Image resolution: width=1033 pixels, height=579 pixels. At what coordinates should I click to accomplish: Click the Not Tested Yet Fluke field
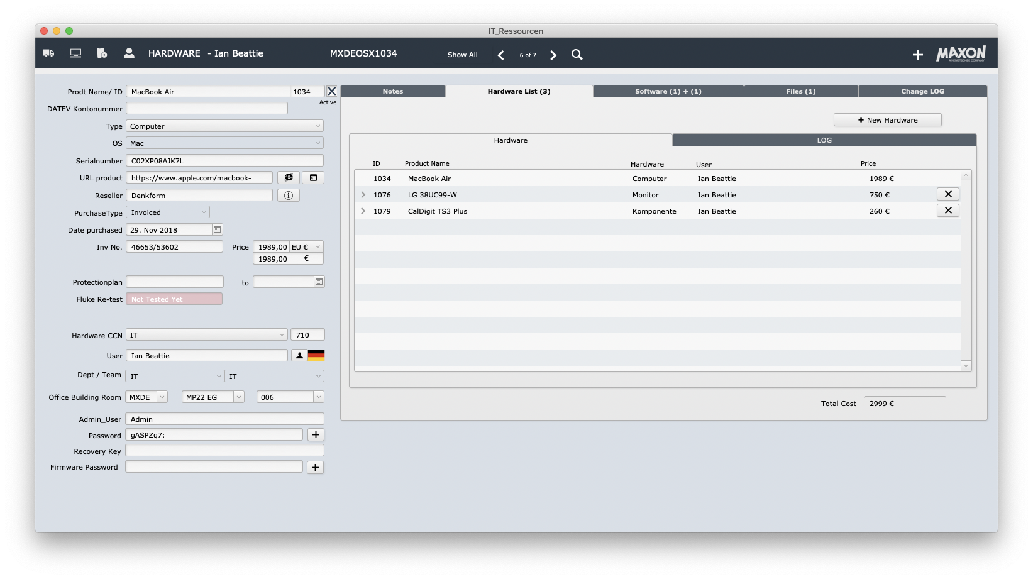(x=174, y=299)
